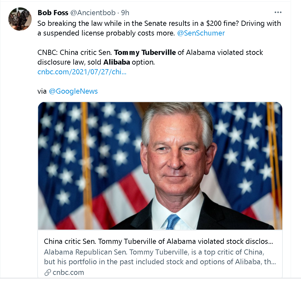Open the More options three-dot menu
Image resolution: width=301 pixels, height=282 pixels.
(x=278, y=13)
